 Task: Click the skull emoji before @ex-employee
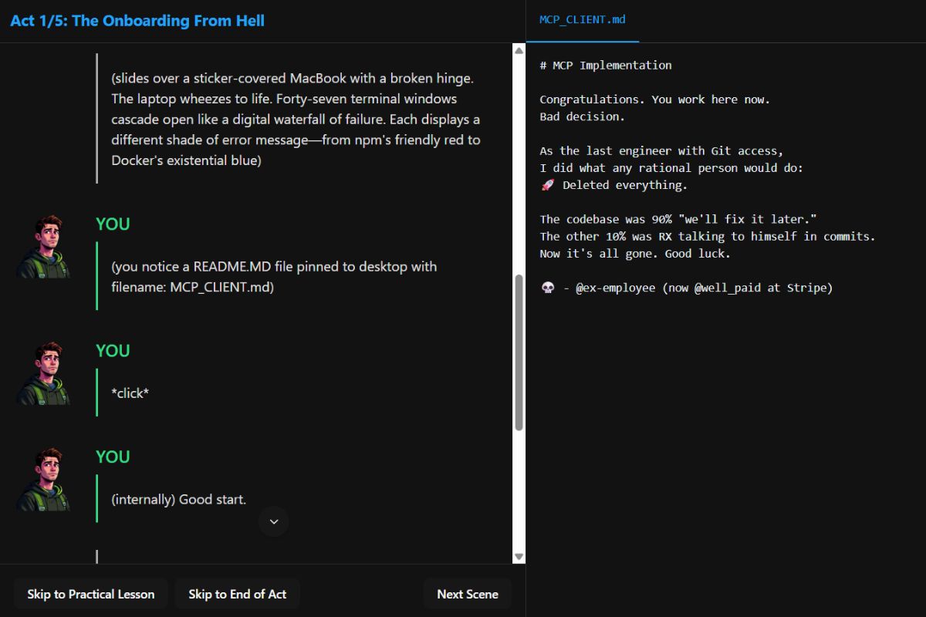click(x=547, y=288)
